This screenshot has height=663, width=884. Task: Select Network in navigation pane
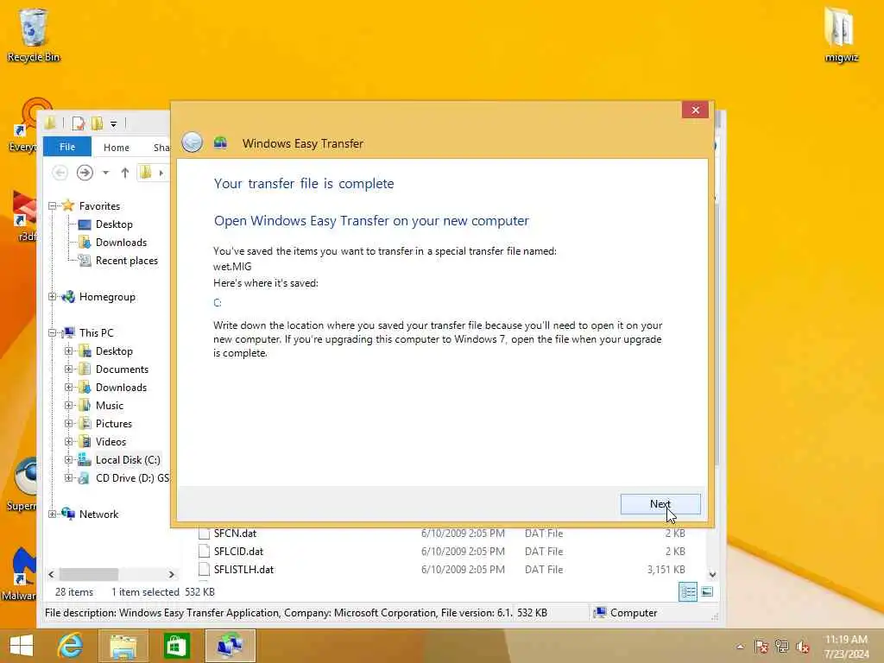[98, 515]
